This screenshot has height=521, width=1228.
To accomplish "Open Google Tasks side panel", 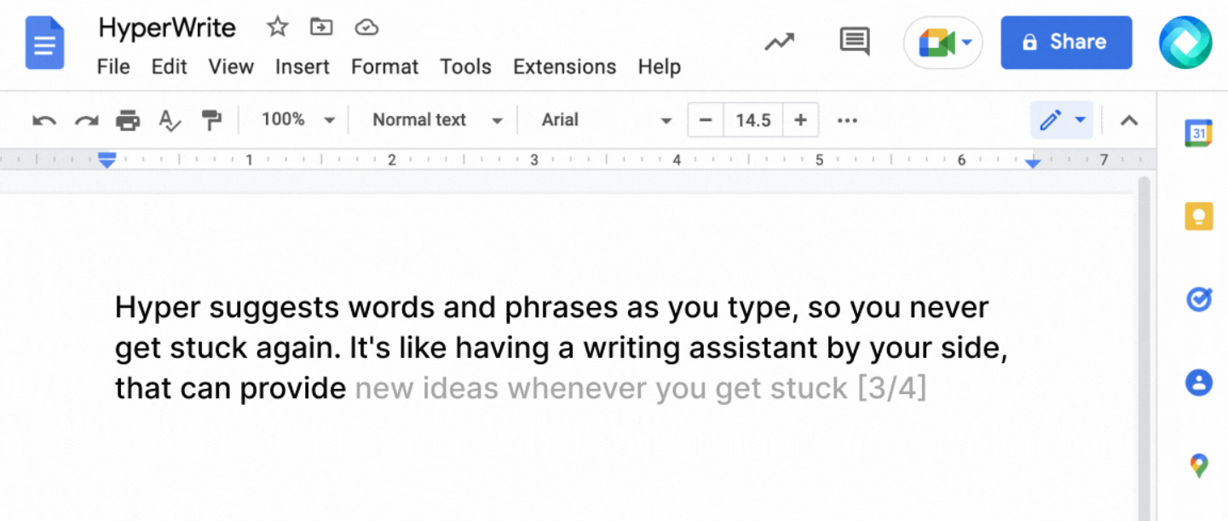I will tap(1198, 299).
